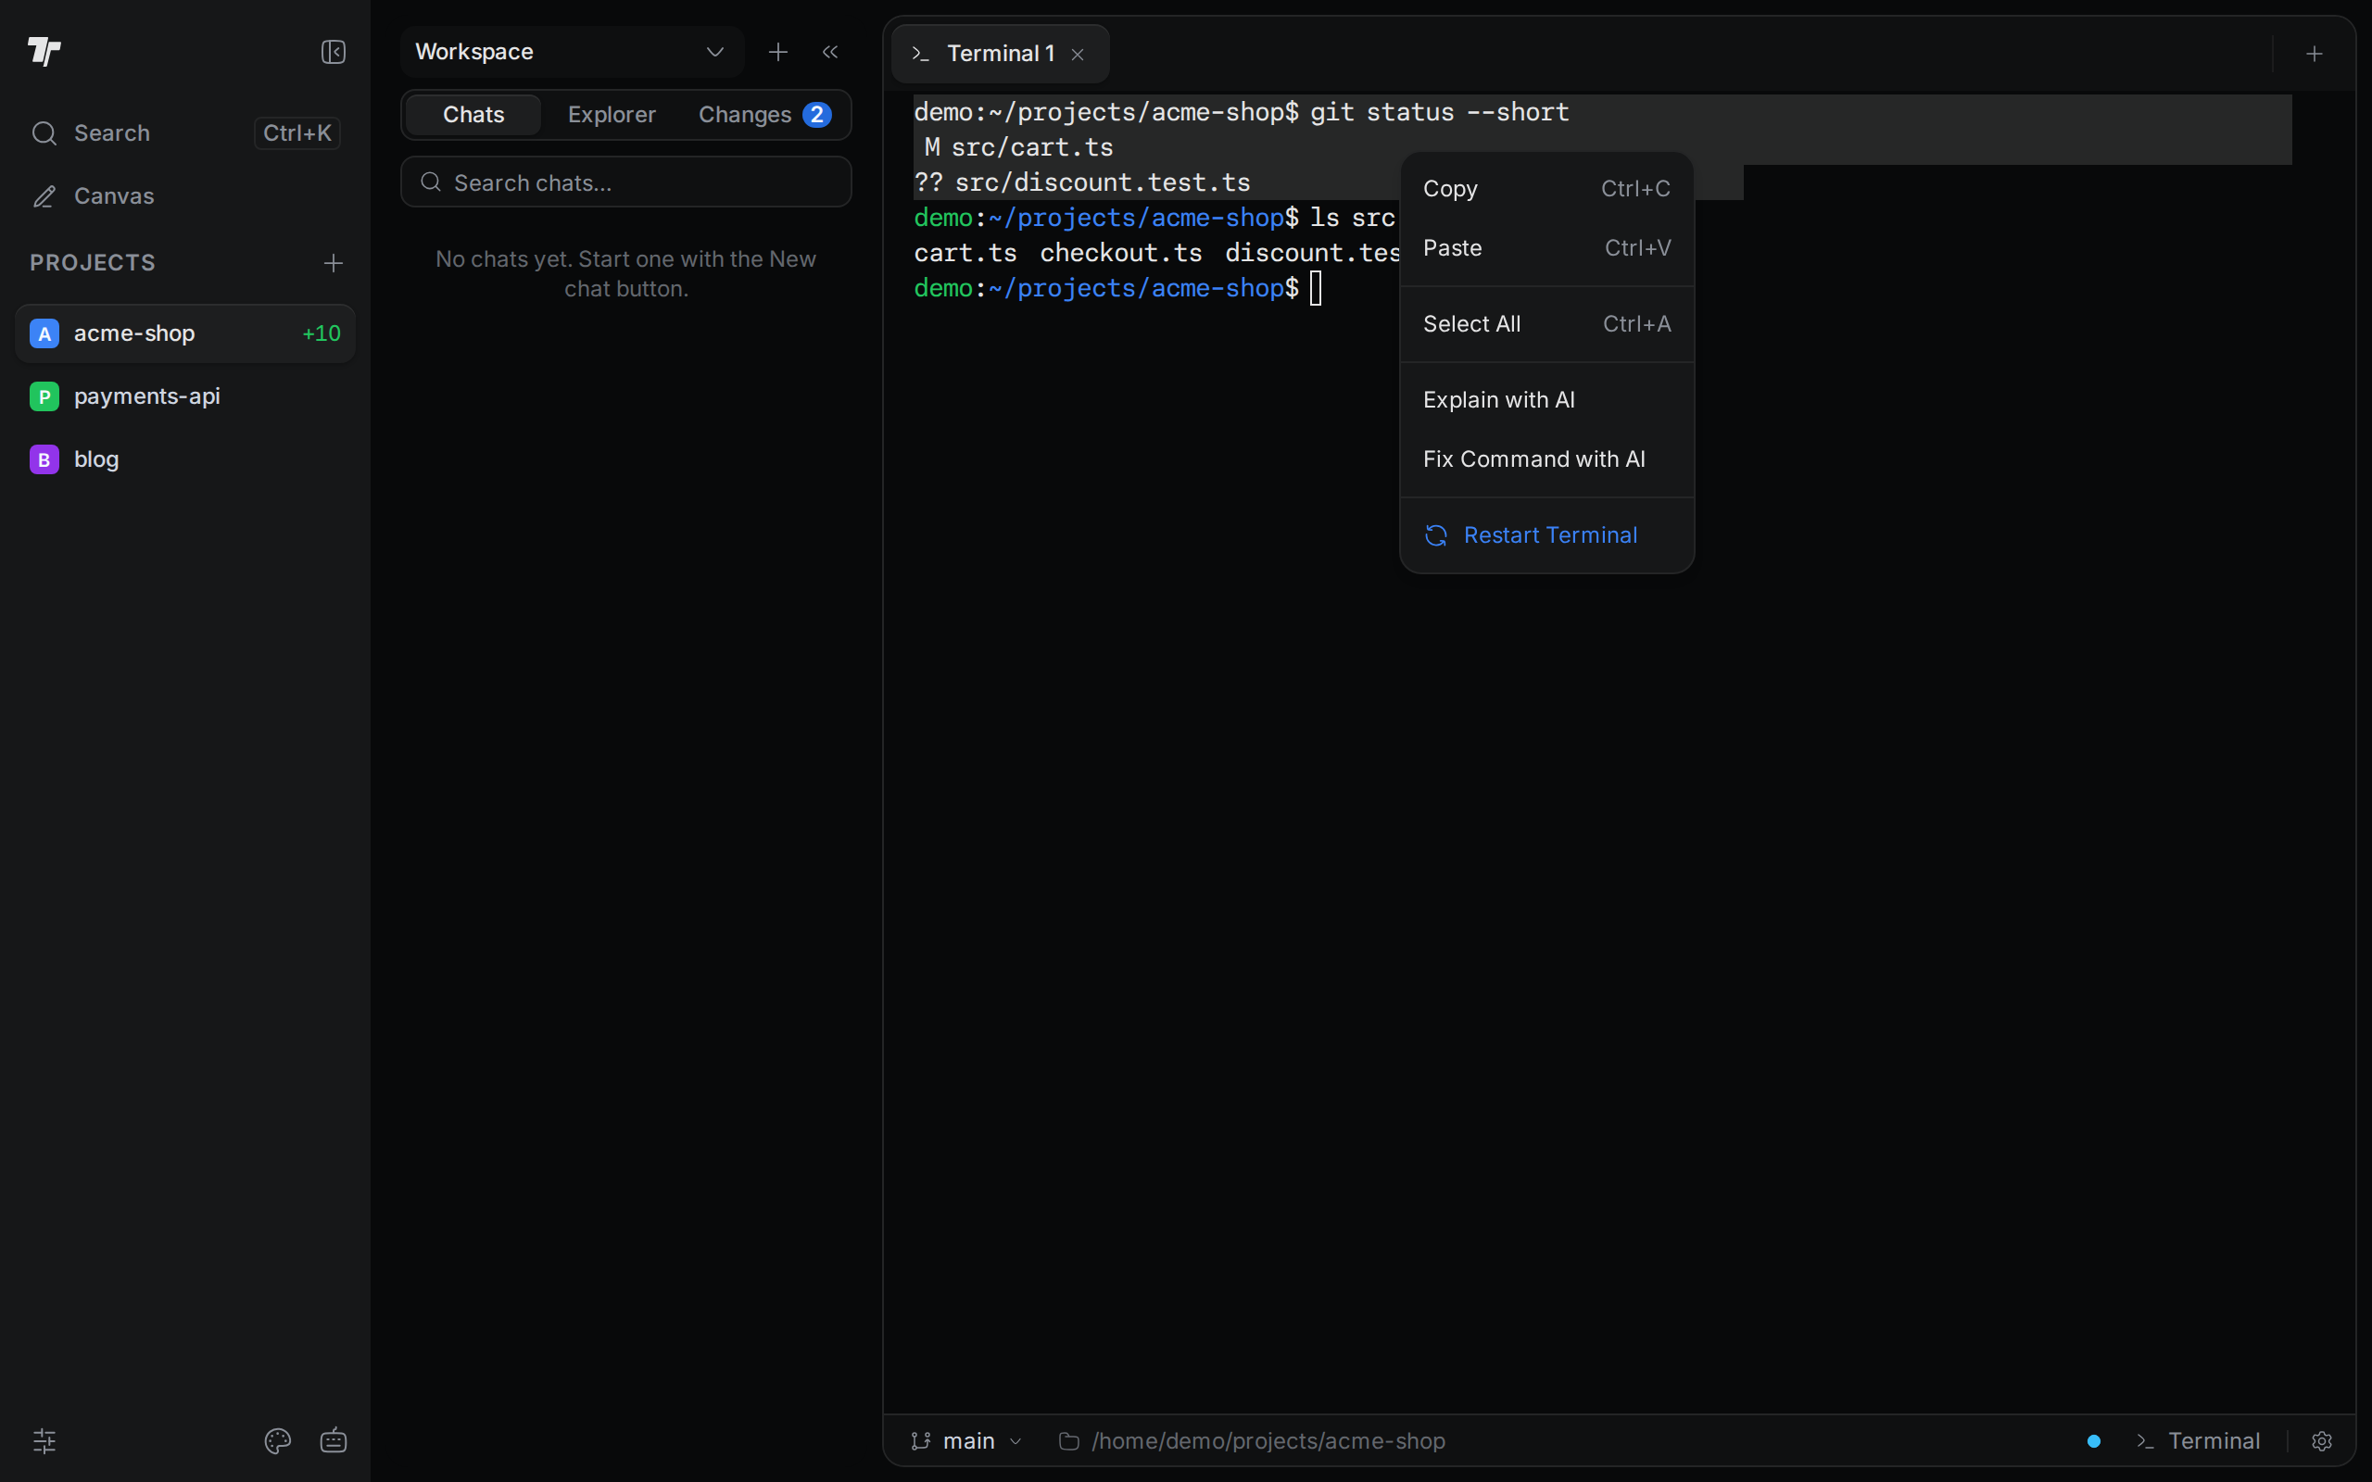Click the app logo in the sidebar
The image size is (2372, 1482).
(44, 51)
